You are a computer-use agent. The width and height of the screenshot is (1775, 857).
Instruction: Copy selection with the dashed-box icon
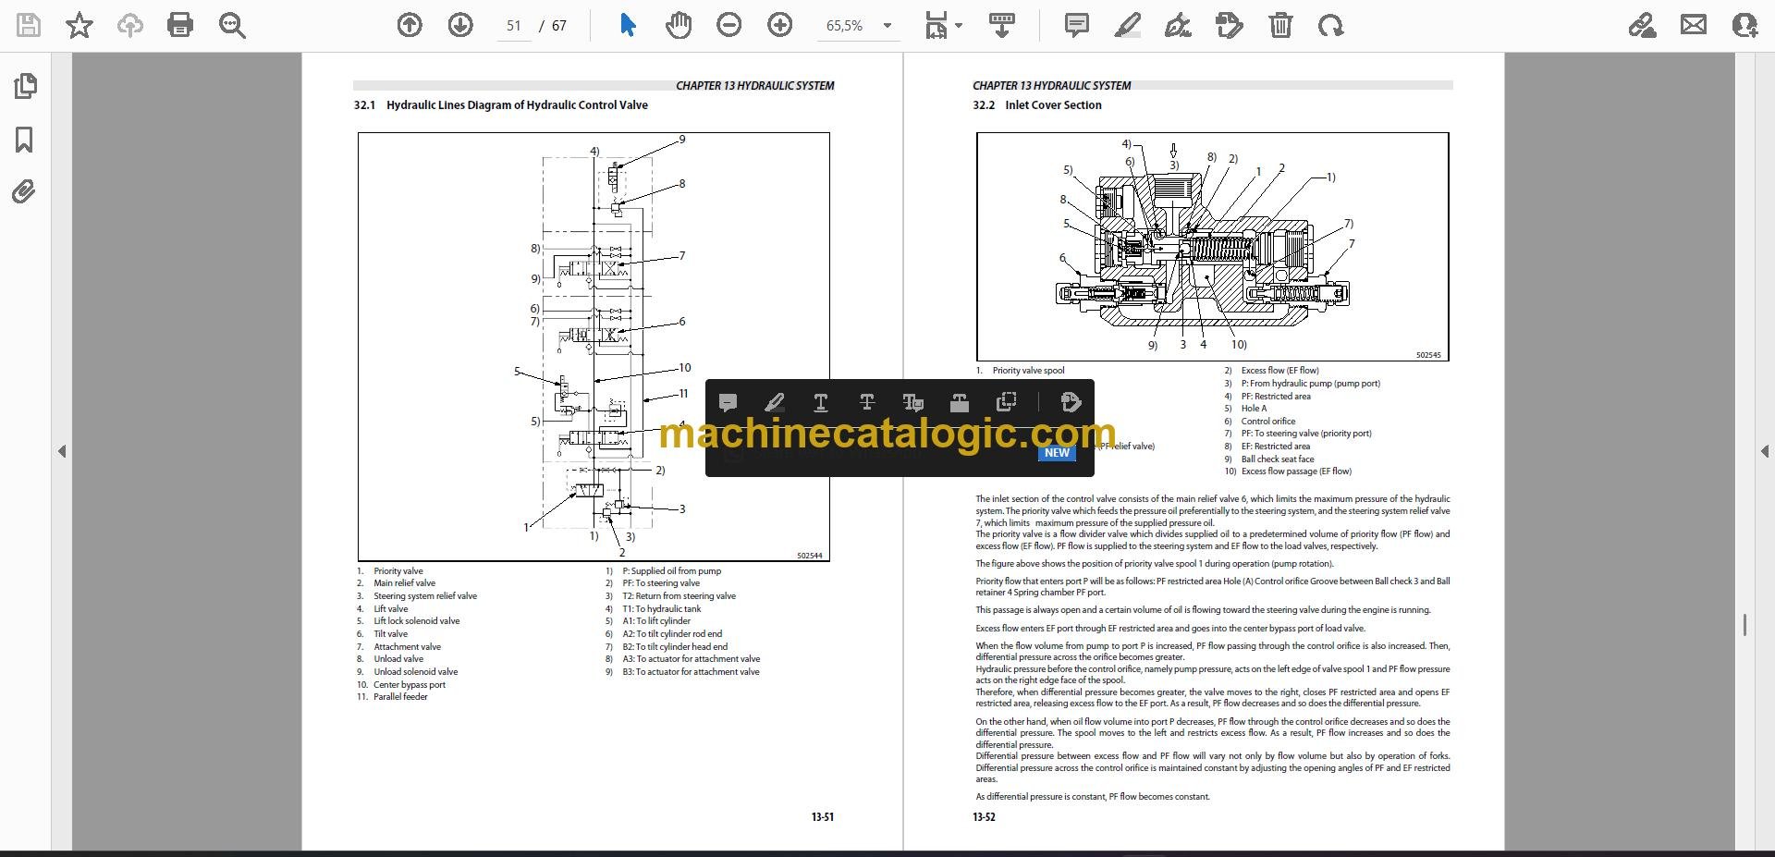pos(1006,401)
